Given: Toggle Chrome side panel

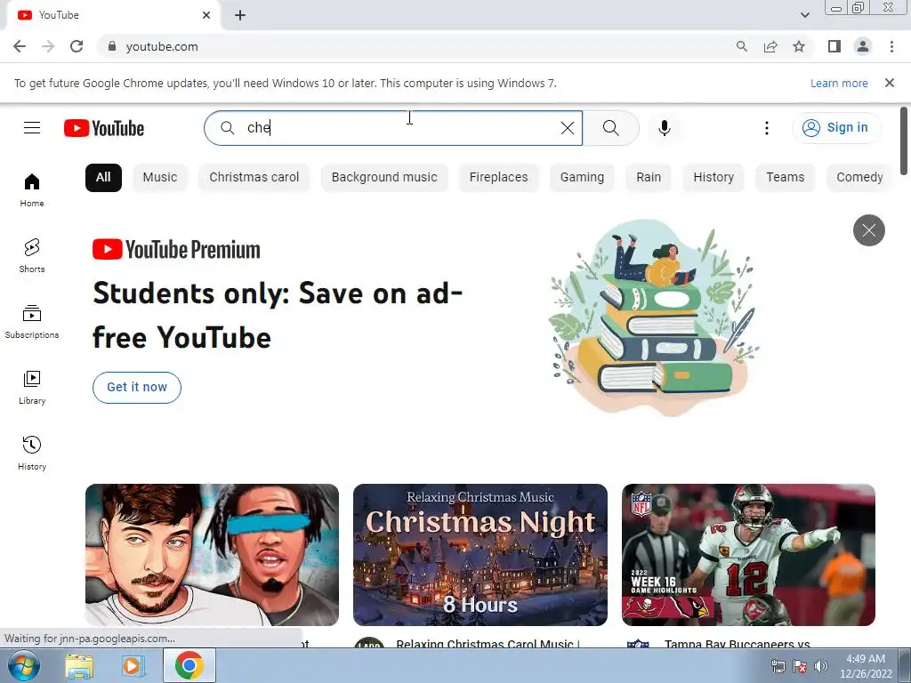Looking at the screenshot, I should 834,46.
